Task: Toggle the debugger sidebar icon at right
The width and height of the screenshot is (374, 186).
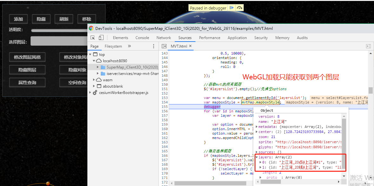Action: (x=369, y=46)
